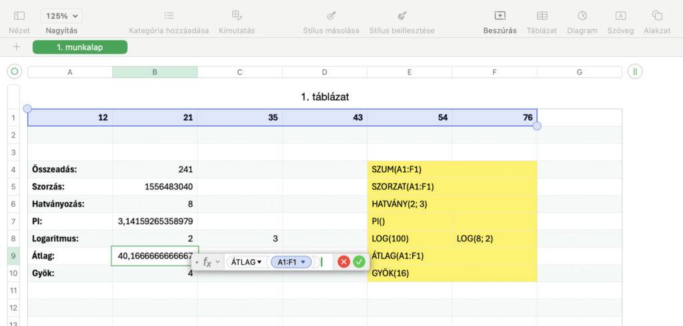Click the table select-all circle handle
683x326 pixels.
click(15, 72)
